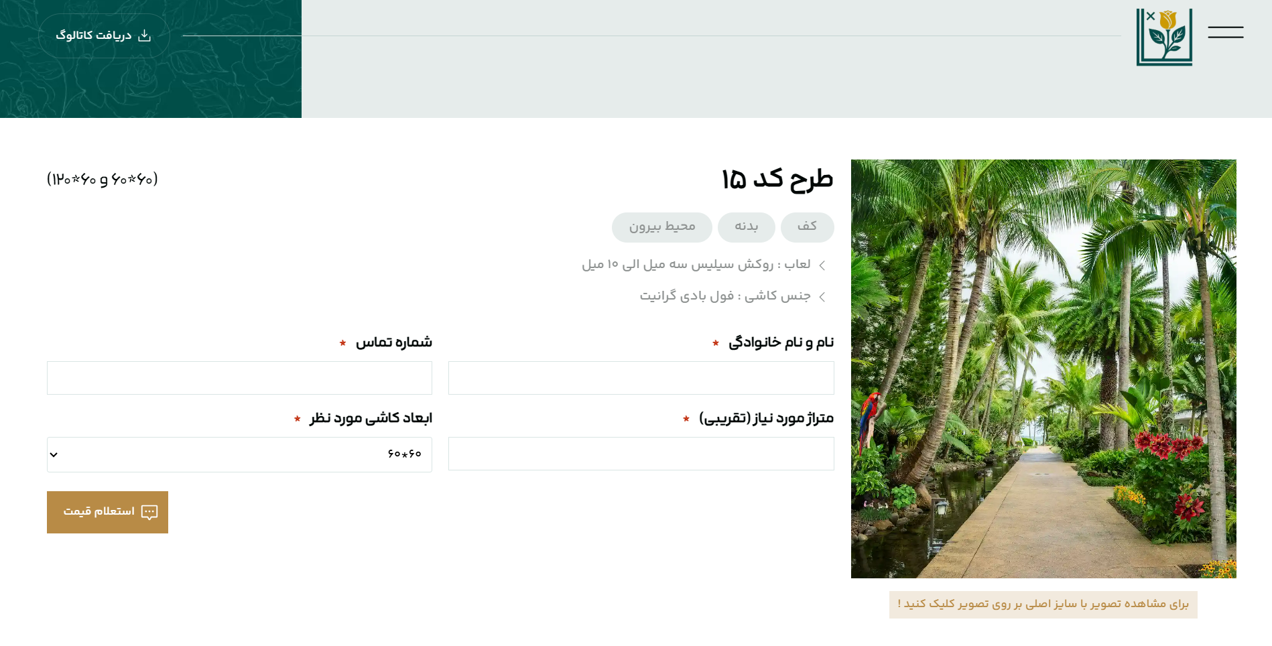Click the شماره تماس field label
Image resolution: width=1272 pixels, height=646 pixels.
pos(393,342)
